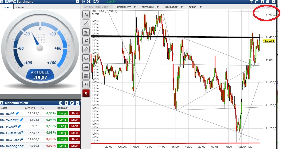Click Long for DB - TecDAX
Screen dimensions: 290x152
coord(63,120)
